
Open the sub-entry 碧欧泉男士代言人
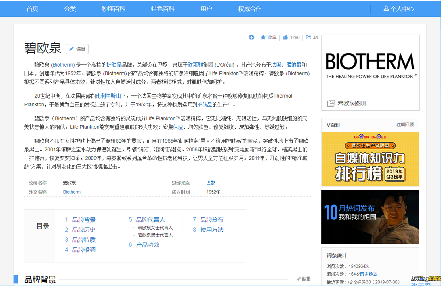click(155, 235)
